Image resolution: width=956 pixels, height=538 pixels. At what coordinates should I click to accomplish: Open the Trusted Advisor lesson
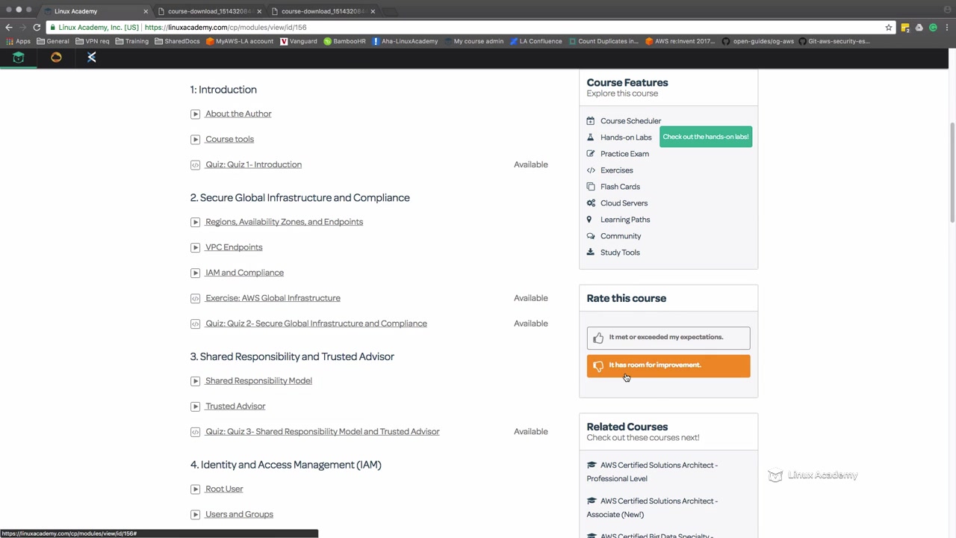click(x=235, y=406)
